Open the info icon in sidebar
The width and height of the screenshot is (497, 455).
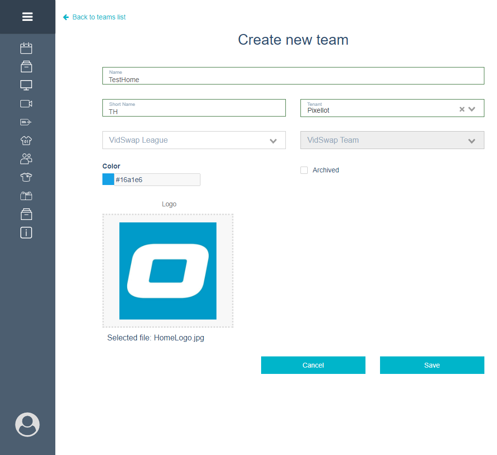point(26,233)
